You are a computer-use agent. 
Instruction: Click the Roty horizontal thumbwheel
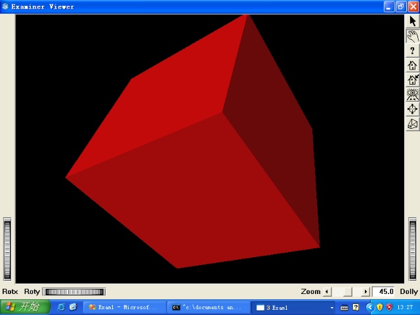pos(74,291)
